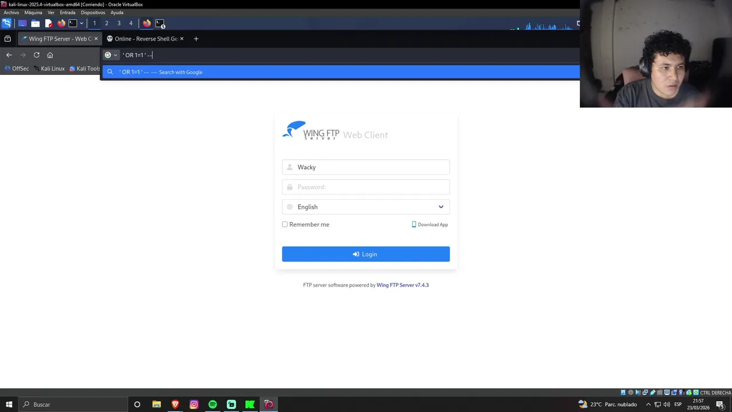The height and width of the screenshot is (412, 732).
Task: Go to the browser home page
Action: (50, 55)
